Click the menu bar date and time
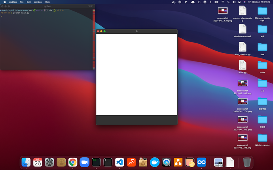Screen dimensions: 273x170 click(x=259, y=2)
